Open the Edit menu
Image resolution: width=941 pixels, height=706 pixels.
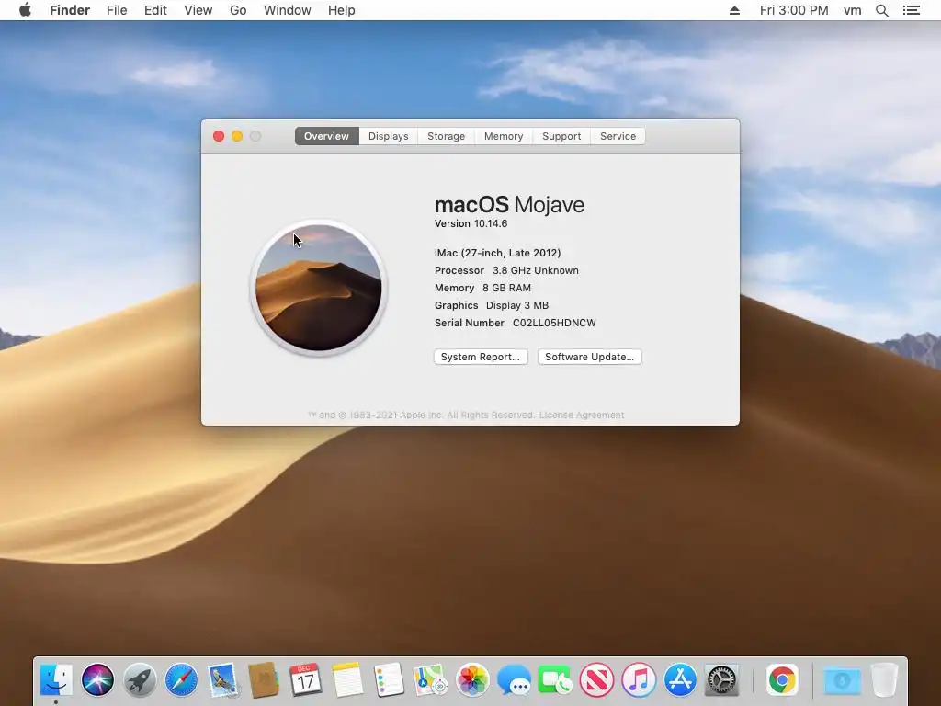tap(155, 10)
